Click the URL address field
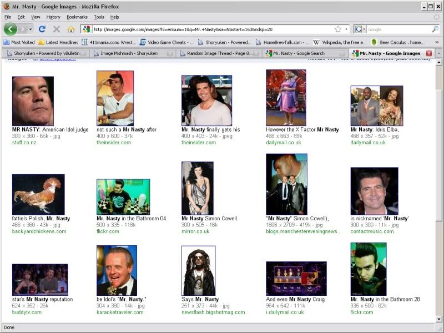The height and width of the screenshot is (333, 444). pos(213,29)
